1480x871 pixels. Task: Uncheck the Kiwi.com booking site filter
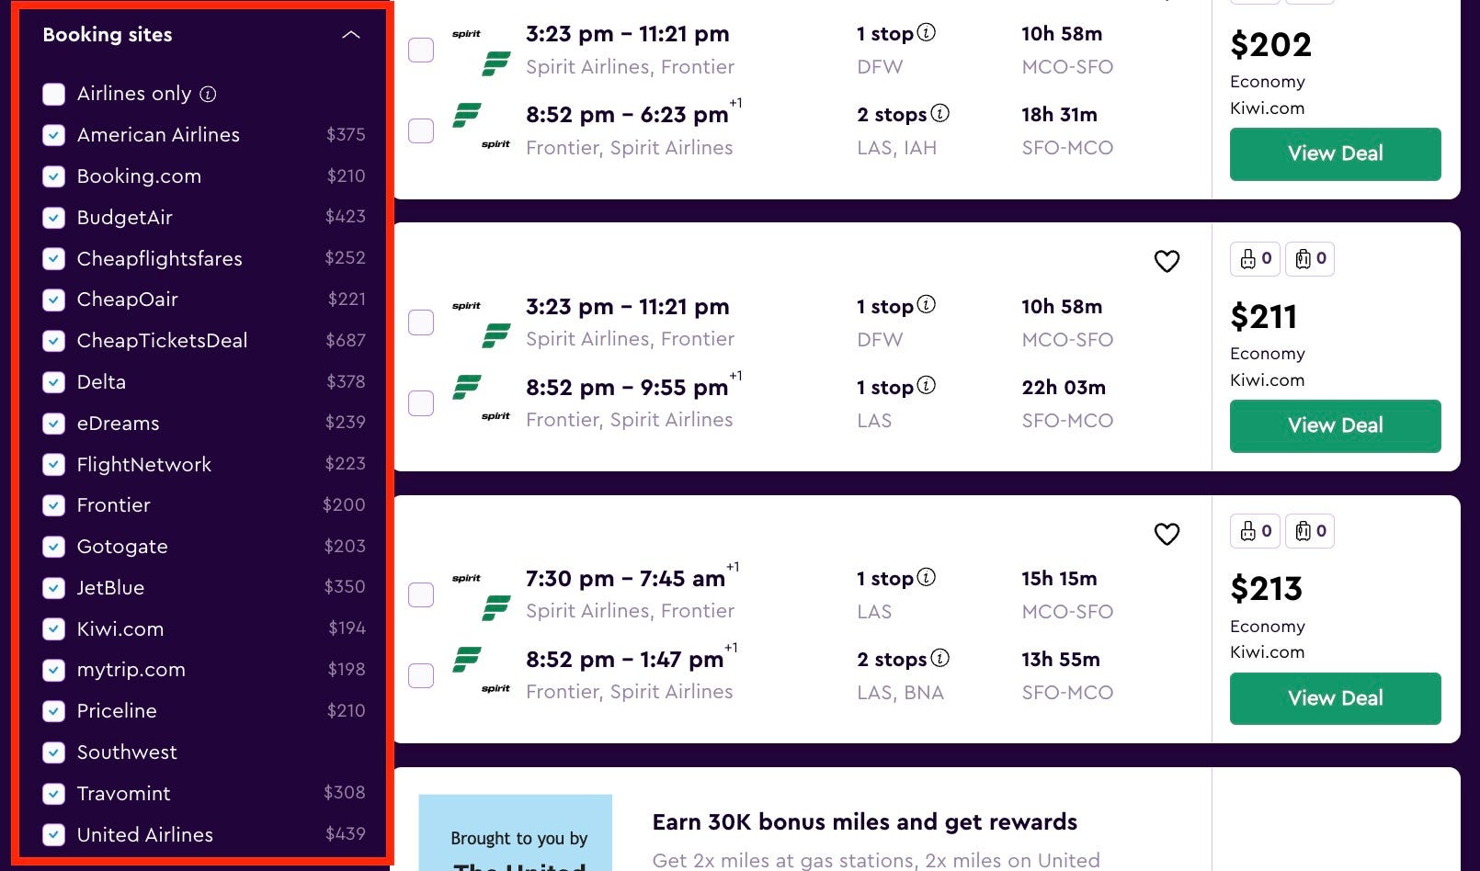[53, 628]
